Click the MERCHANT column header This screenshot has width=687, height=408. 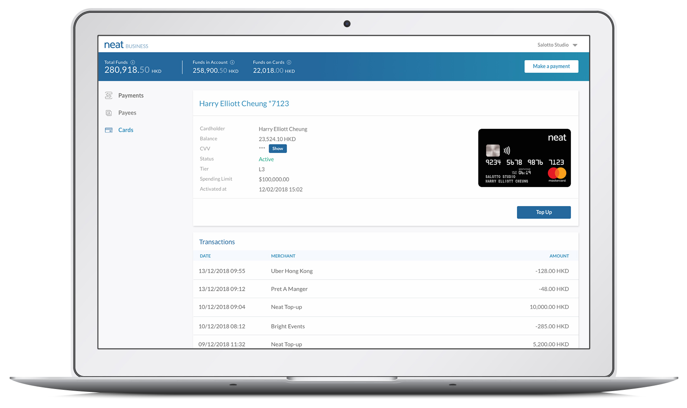click(283, 256)
